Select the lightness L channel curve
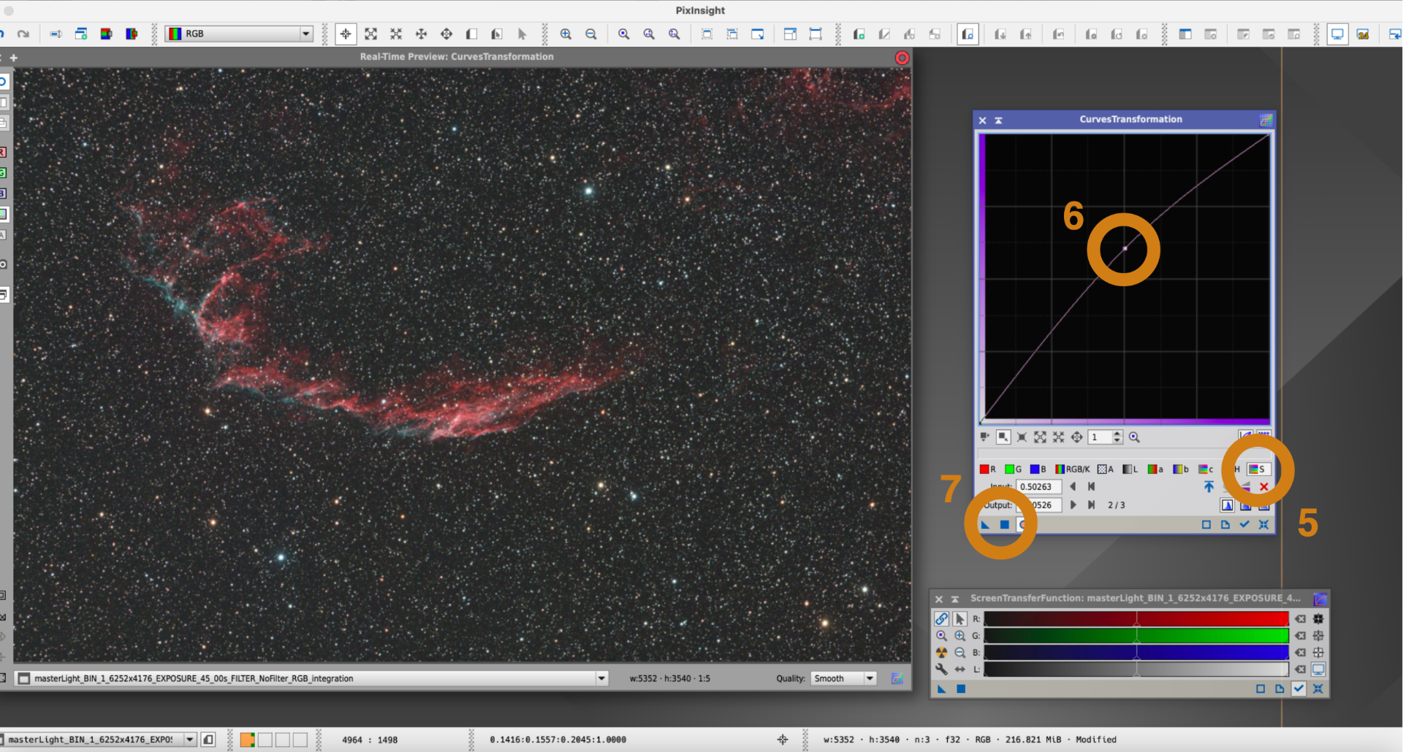The height and width of the screenshot is (752, 1403). [x=1130, y=469]
